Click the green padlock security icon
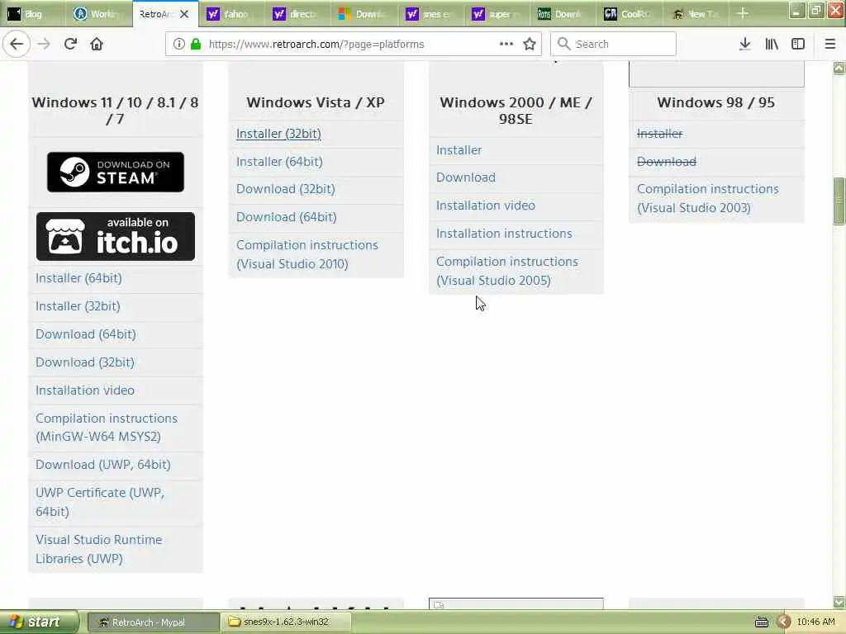 pyautogui.click(x=196, y=45)
